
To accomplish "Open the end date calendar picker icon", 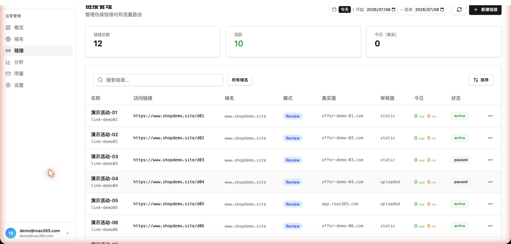I will pyautogui.click(x=442, y=10).
